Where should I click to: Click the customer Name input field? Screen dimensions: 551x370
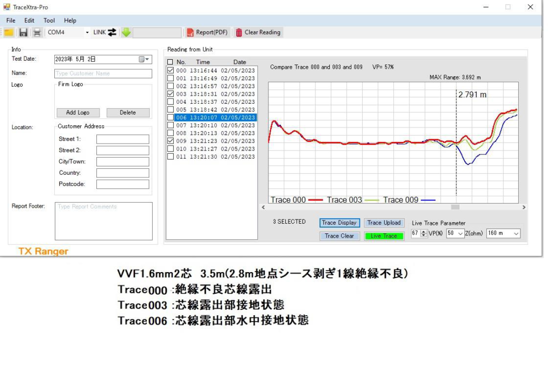[103, 73]
